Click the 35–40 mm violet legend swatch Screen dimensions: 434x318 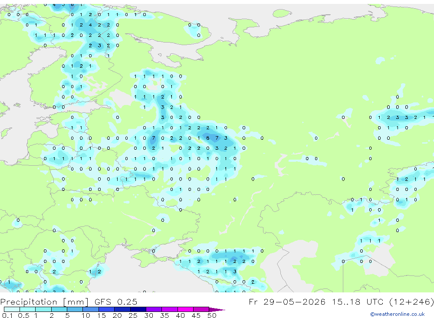[x=170, y=309]
